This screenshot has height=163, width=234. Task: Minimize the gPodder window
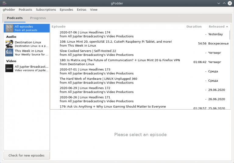coord(219,3)
